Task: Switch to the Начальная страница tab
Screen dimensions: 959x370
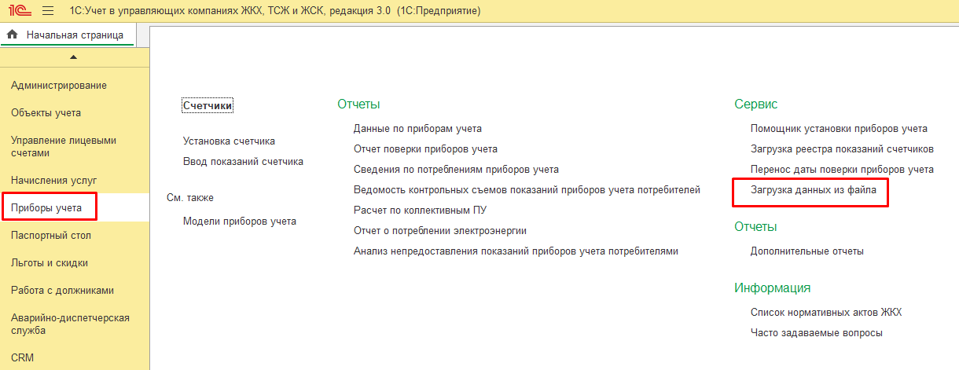Action: (x=68, y=35)
